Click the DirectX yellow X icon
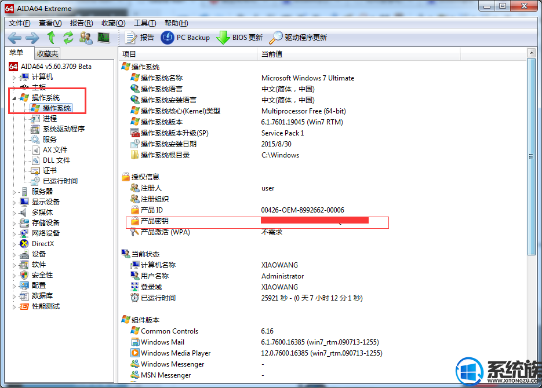542x388 pixels. point(24,244)
